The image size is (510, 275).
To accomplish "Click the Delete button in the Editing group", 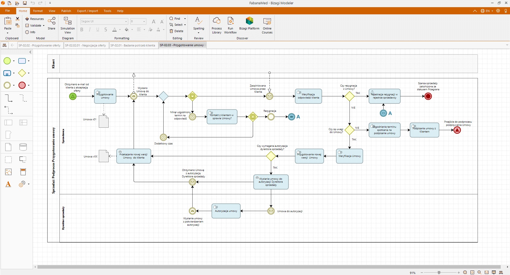I will point(177,31).
